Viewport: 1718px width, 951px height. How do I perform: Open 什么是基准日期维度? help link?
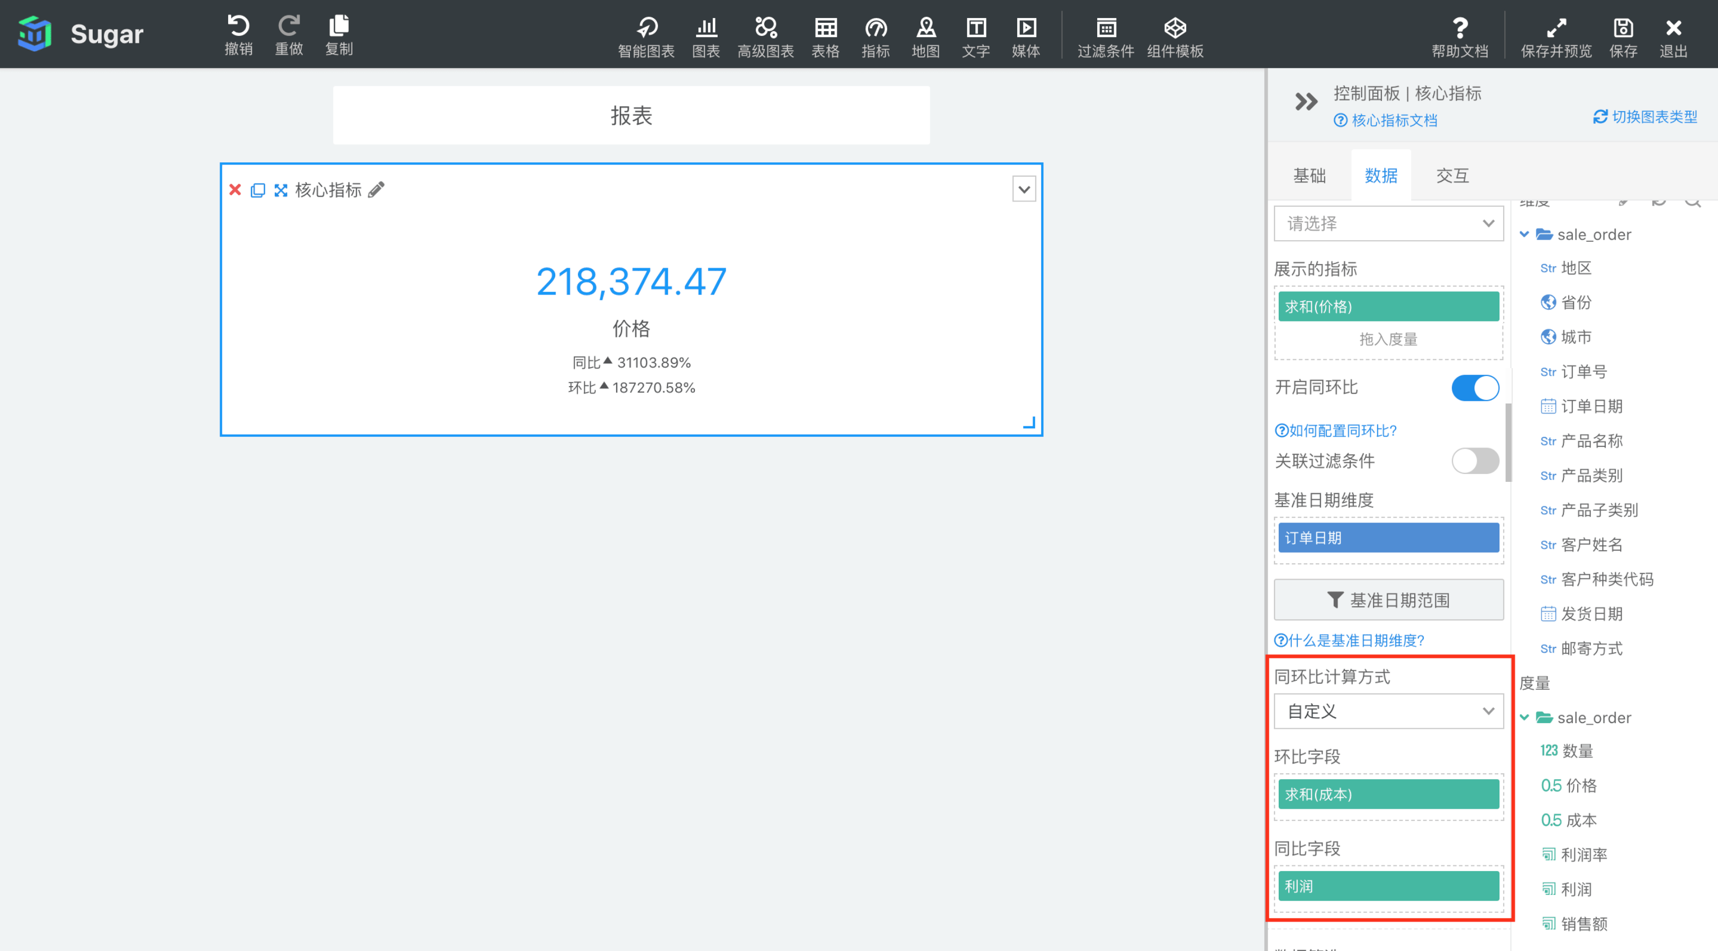point(1349,641)
